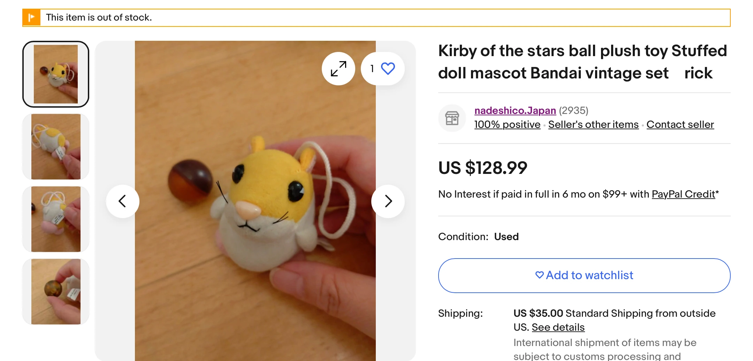
Task: Contact the seller
Action: tap(680, 124)
